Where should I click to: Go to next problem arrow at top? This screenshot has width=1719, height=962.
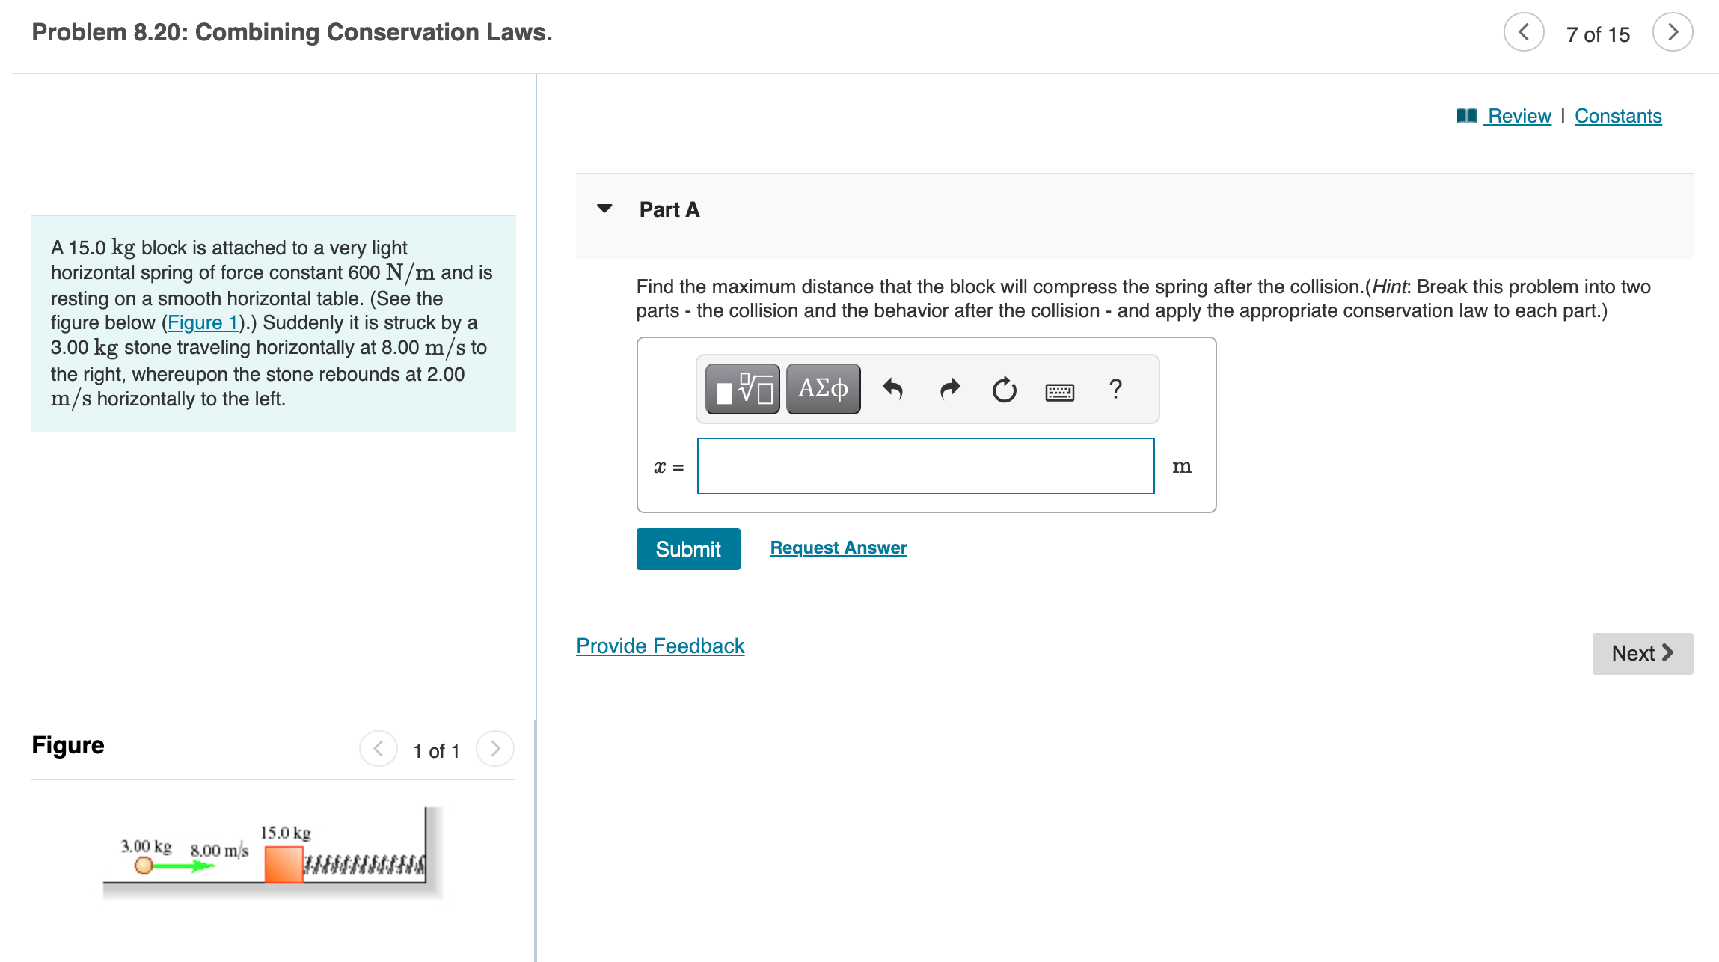coord(1673,32)
